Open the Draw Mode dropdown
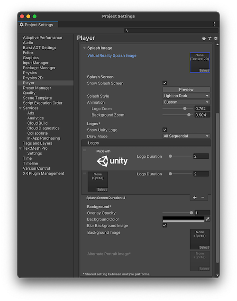 pyautogui.click(x=186, y=136)
